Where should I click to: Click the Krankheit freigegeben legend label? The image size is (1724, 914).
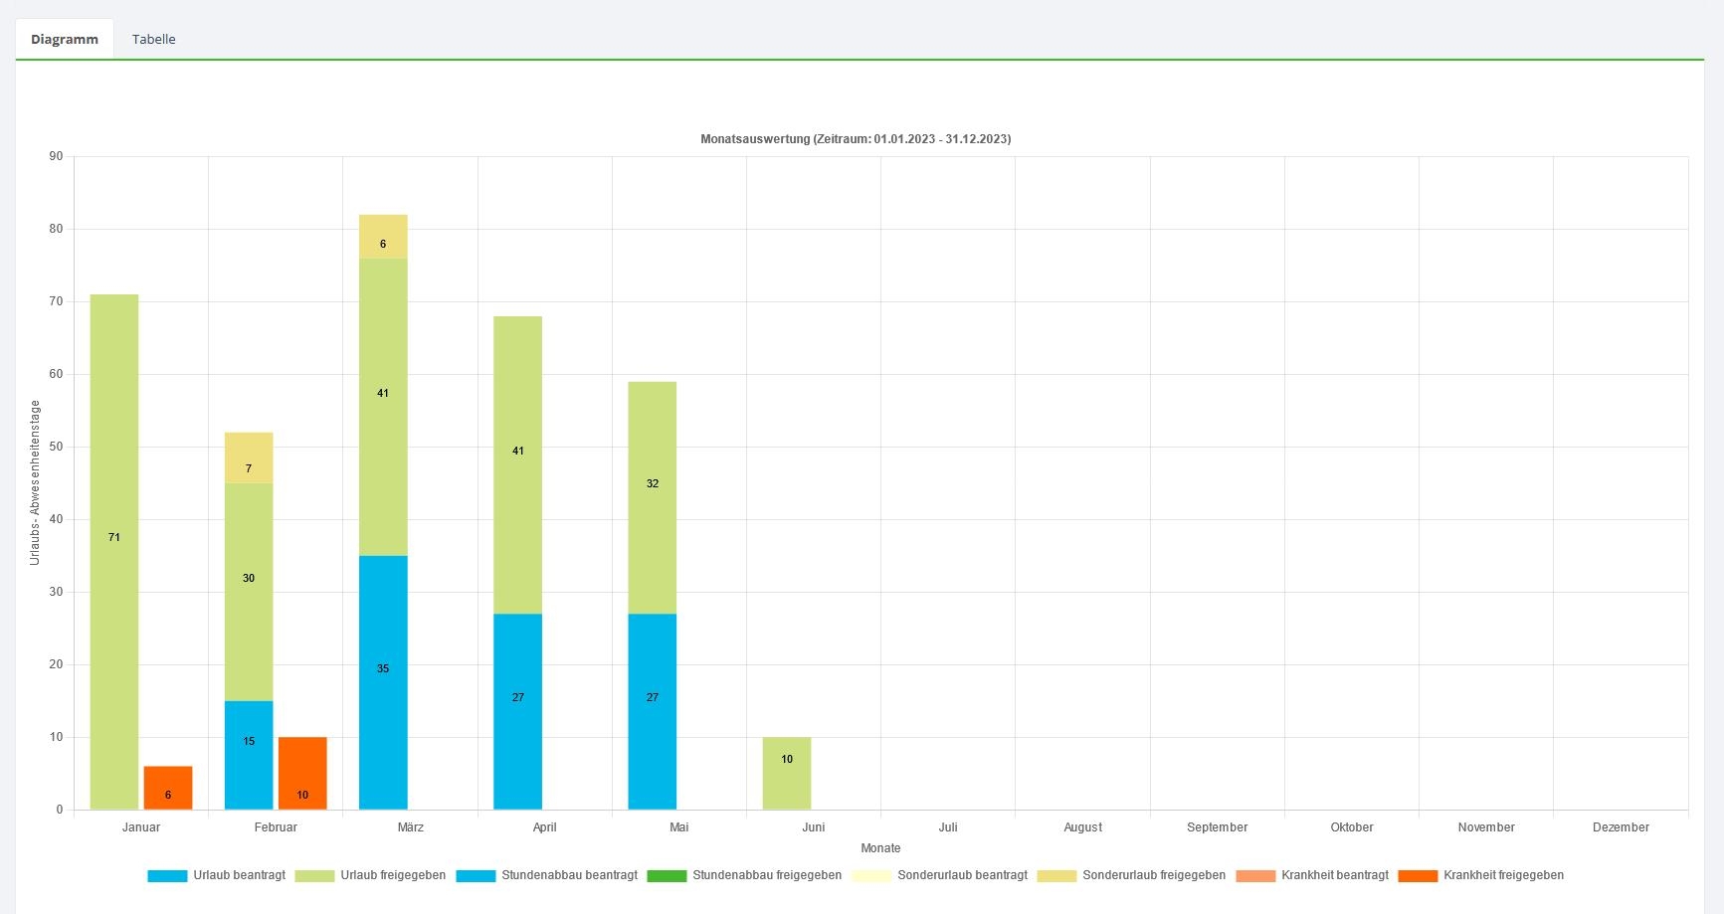(x=1504, y=875)
